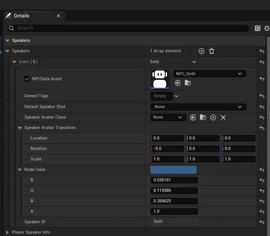Collapse the Speakers category header
The width and height of the screenshot is (270, 236).
click(x=7, y=41)
